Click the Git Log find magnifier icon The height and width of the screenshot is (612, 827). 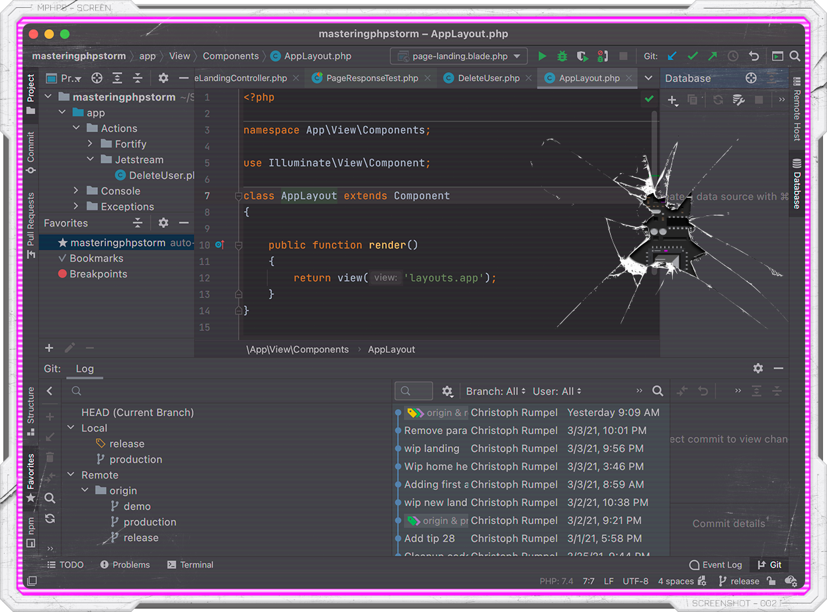tap(658, 391)
